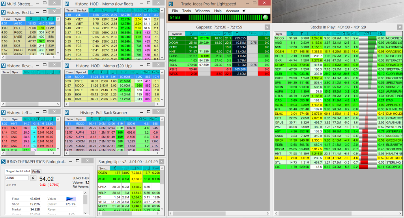Click Stocks In Play position-in-range column header icon
This screenshot has width=404, height=218.
click(368, 34)
